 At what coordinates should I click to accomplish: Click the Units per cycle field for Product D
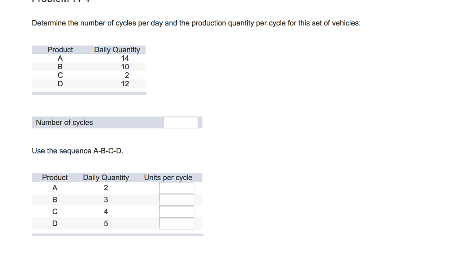pos(177,223)
